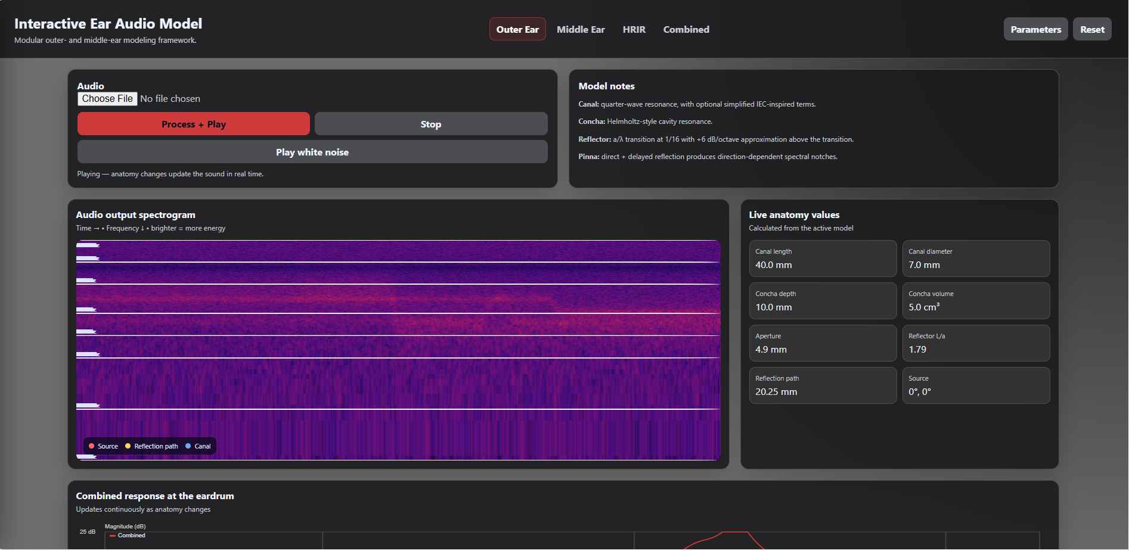This screenshot has height=551, width=1129.
Task: Click the 'Playing — anatomy changes' status text
Action: click(170, 174)
